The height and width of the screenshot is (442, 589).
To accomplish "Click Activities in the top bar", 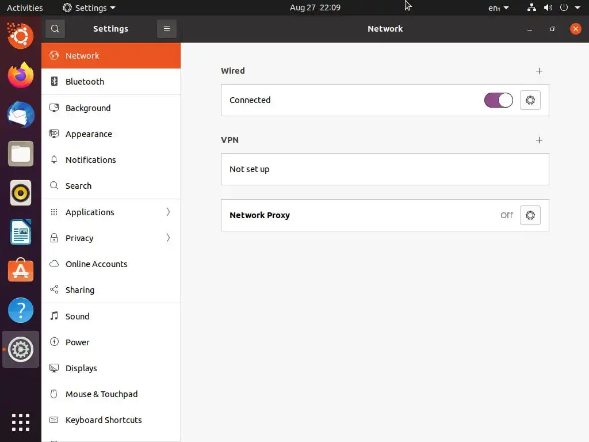I will (25, 7).
